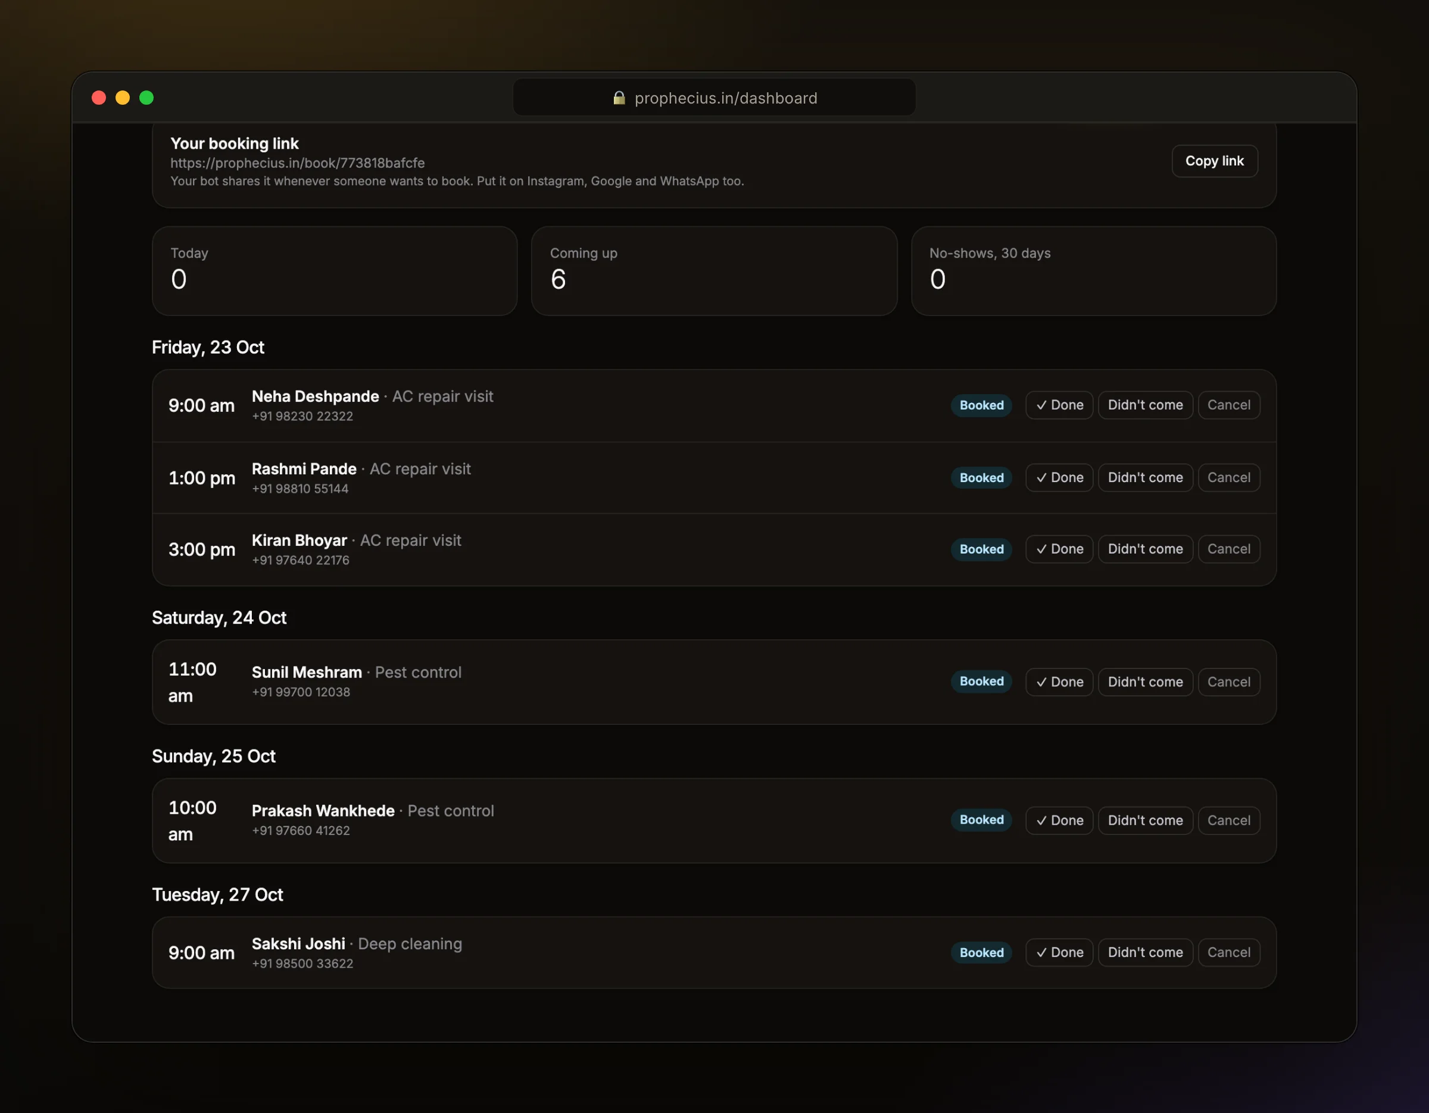Mark Prakash Wankhede's visit as Done
This screenshot has width=1429, height=1113.
click(1059, 820)
